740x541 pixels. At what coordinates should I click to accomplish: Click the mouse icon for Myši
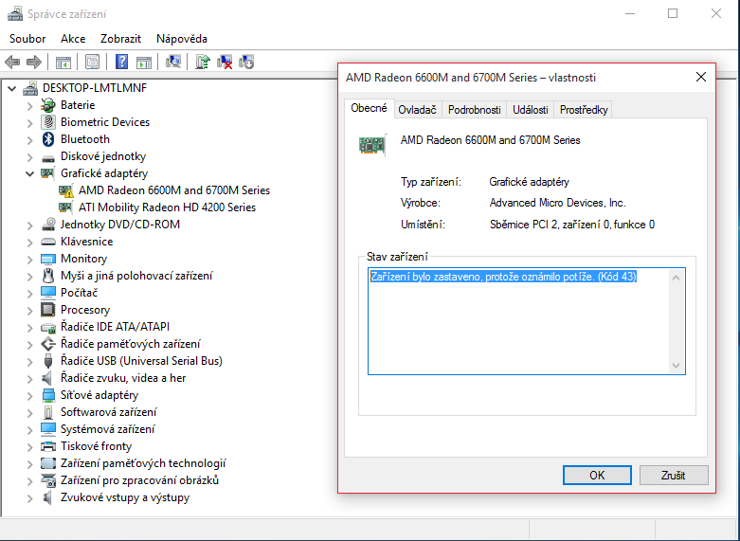pyautogui.click(x=48, y=276)
